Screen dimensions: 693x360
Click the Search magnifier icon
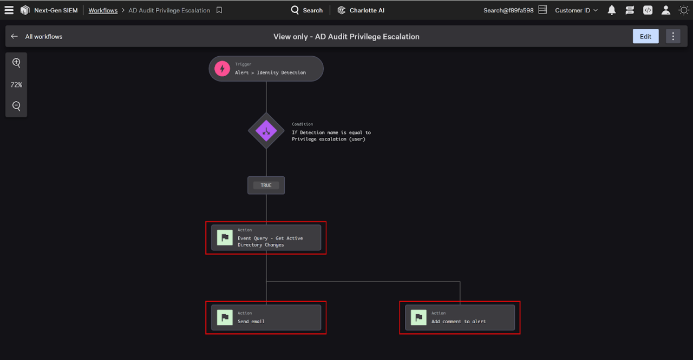pyautogui.click(x=295, y=10)
